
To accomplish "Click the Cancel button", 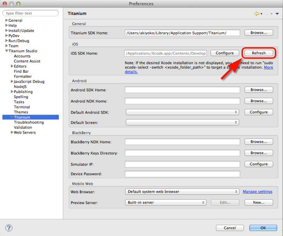I will point(230,228).
